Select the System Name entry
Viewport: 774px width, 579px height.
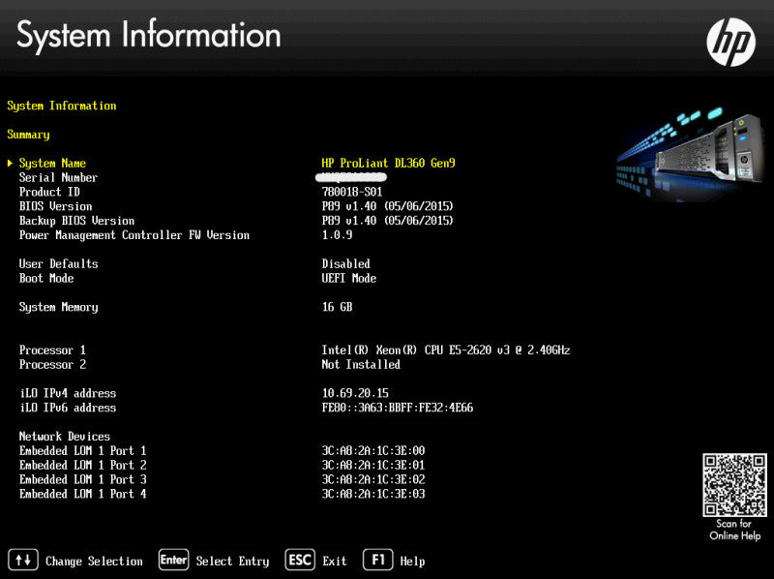[x=237, y=163]
